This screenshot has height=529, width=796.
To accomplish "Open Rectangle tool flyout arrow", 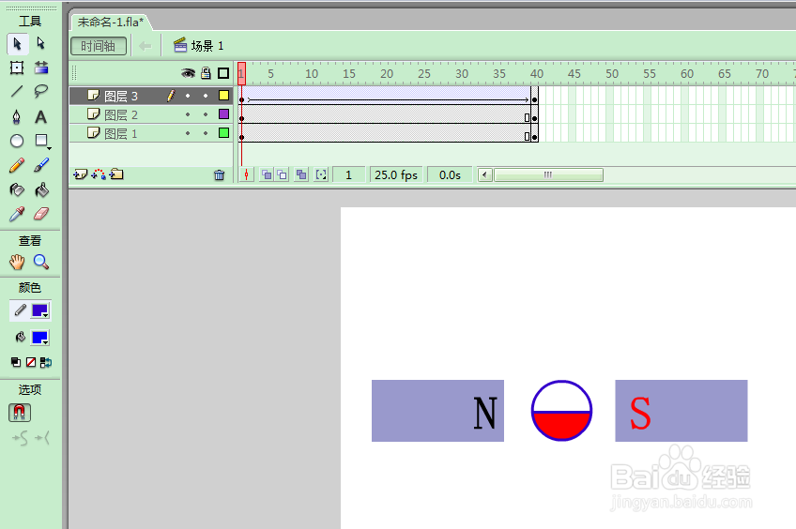I will click(x=49, y=148).
